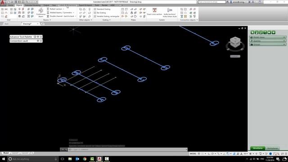288x162 pixels.
Task: Open the Windows Start menu
Action: tap(4, 159)
